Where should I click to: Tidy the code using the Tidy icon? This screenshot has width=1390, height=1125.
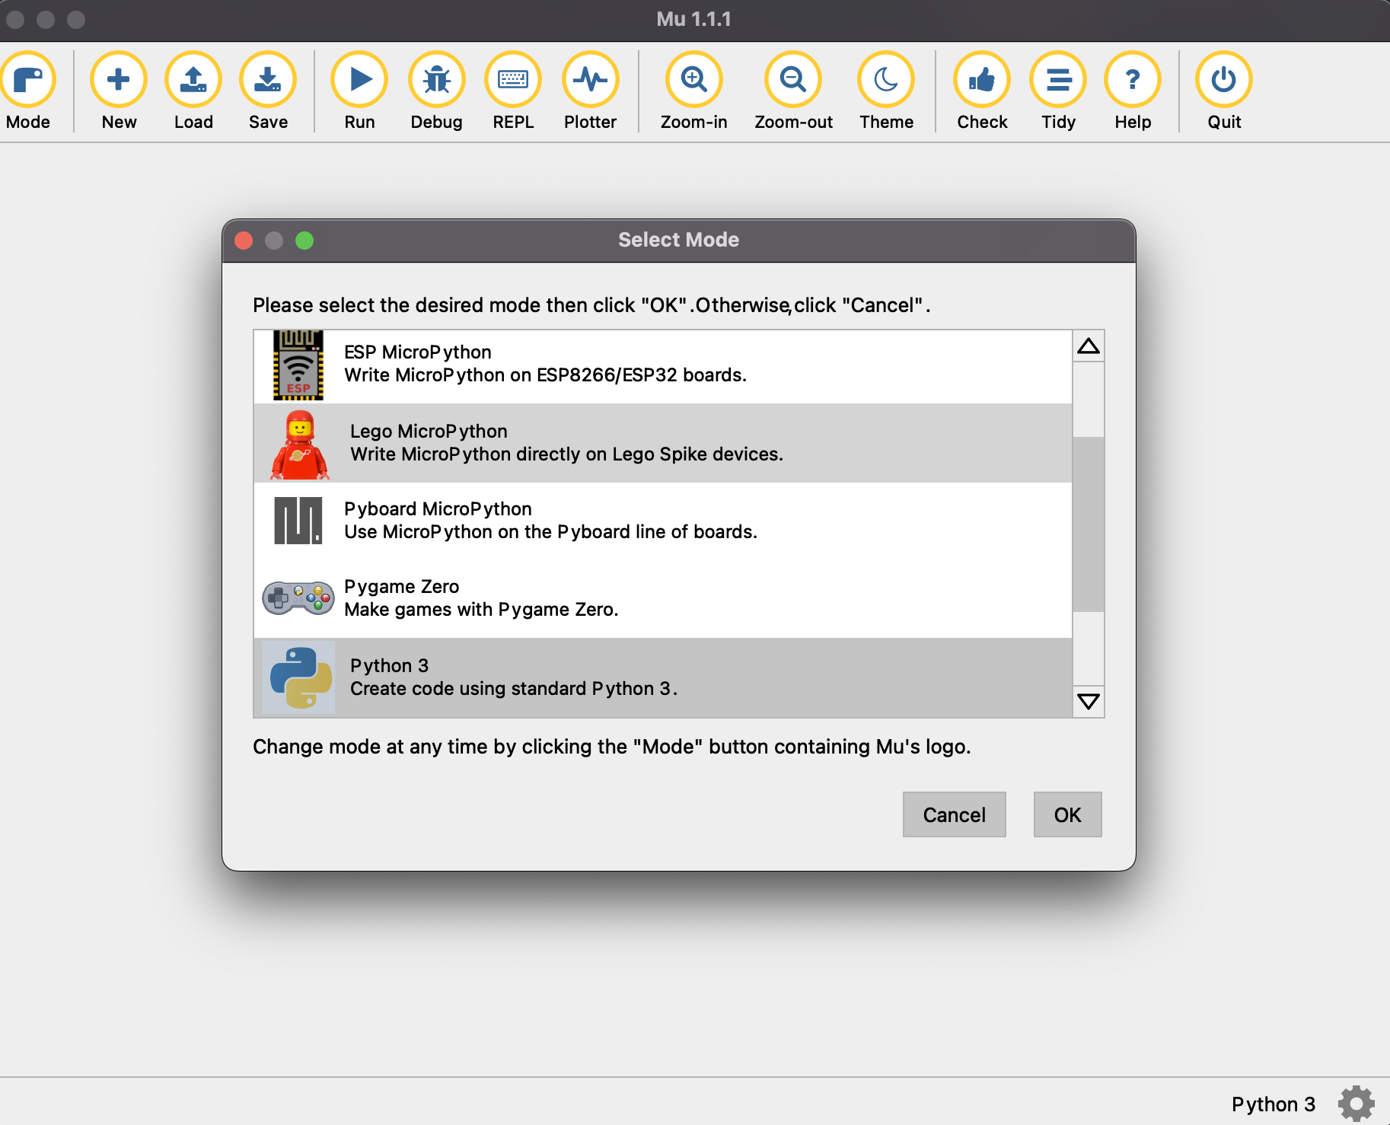[x=1058, y=79]
